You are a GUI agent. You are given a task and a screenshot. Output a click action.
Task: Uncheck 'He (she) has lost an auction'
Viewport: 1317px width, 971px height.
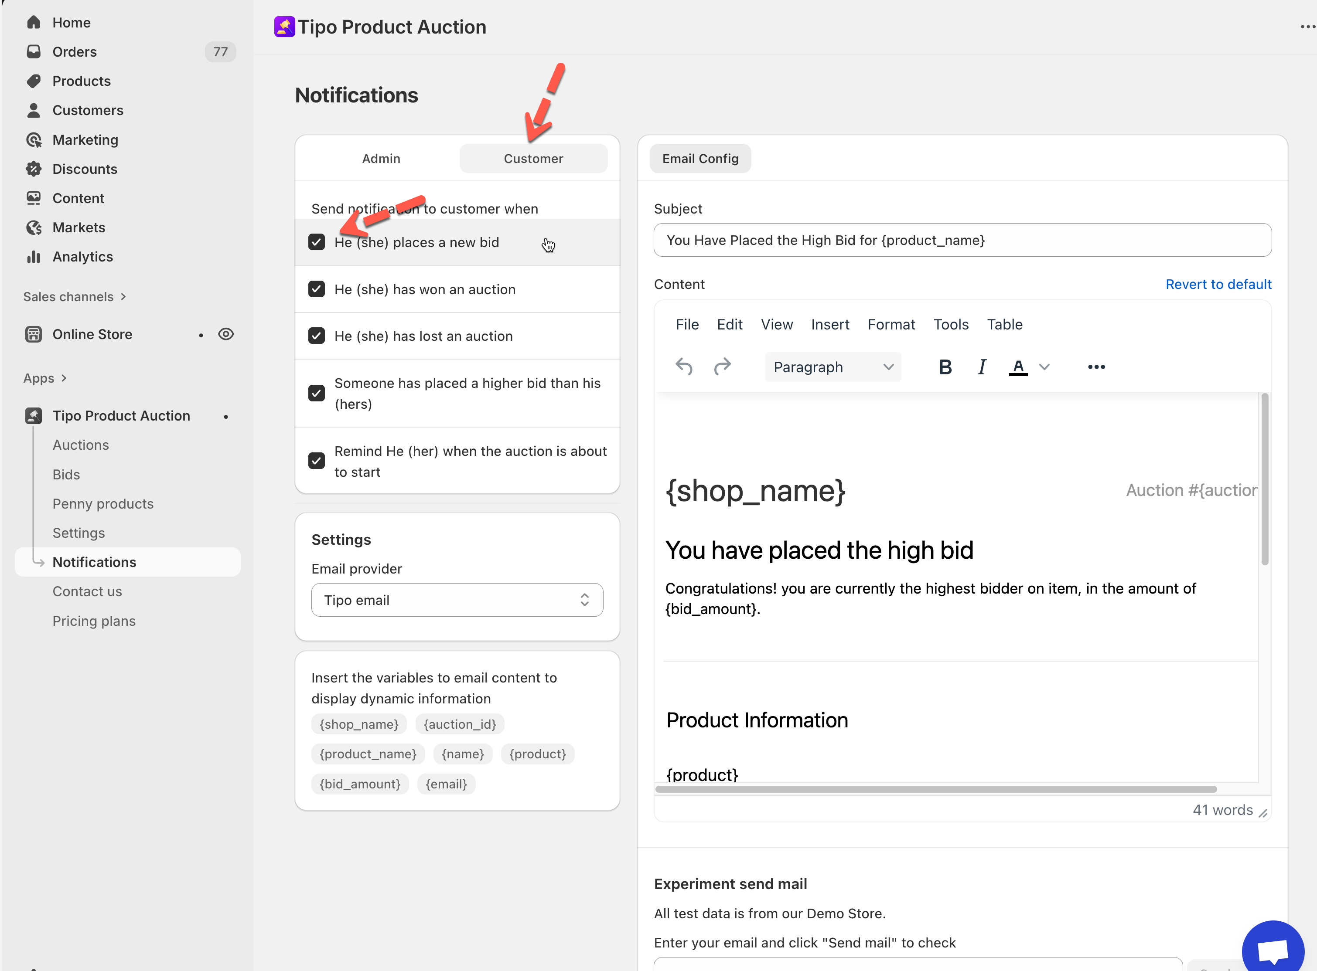pyautogui.click(x=317, y=336)
